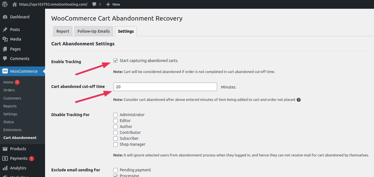Open the Media library from the sidebar icon

(5, 39)
